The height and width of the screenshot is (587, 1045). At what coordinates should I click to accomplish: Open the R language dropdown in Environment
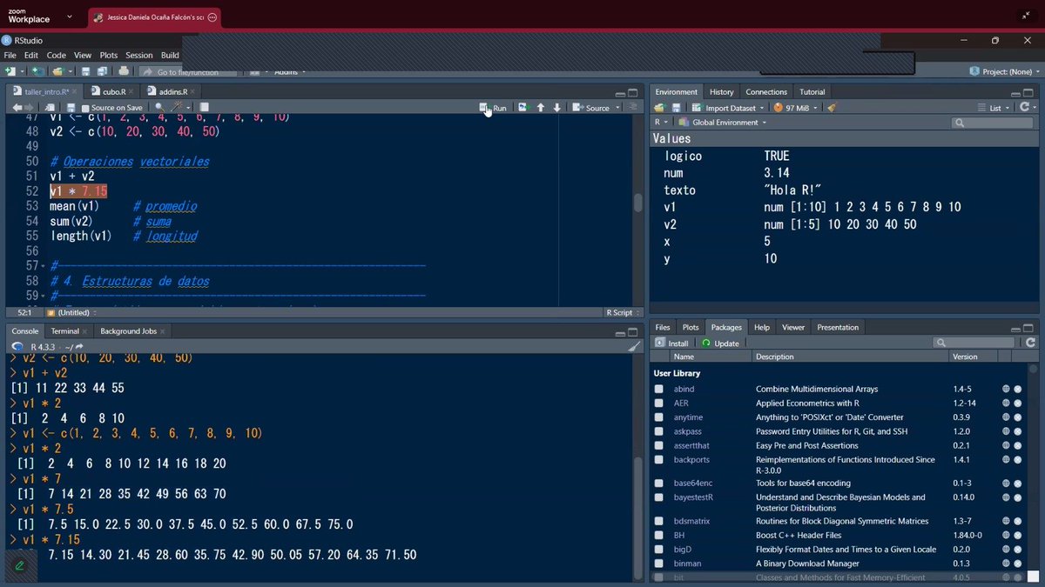(662, 123)
